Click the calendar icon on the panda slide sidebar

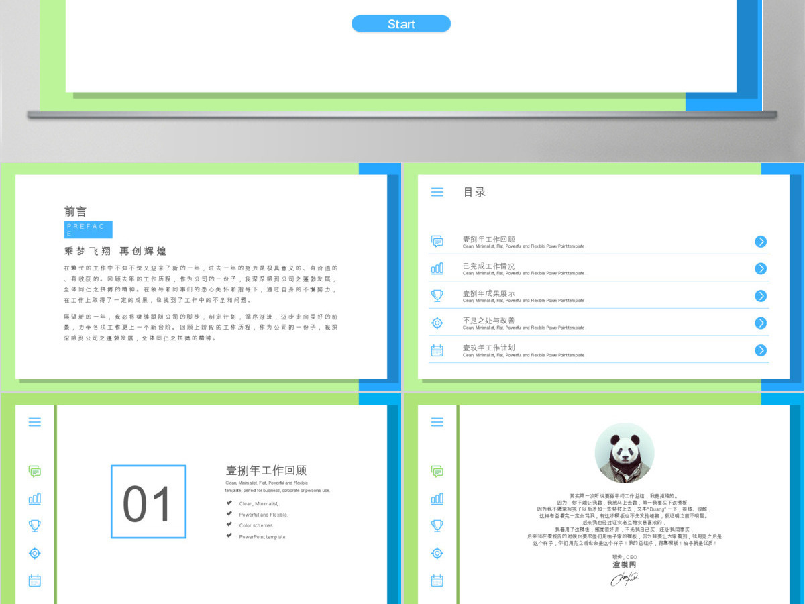437,581
